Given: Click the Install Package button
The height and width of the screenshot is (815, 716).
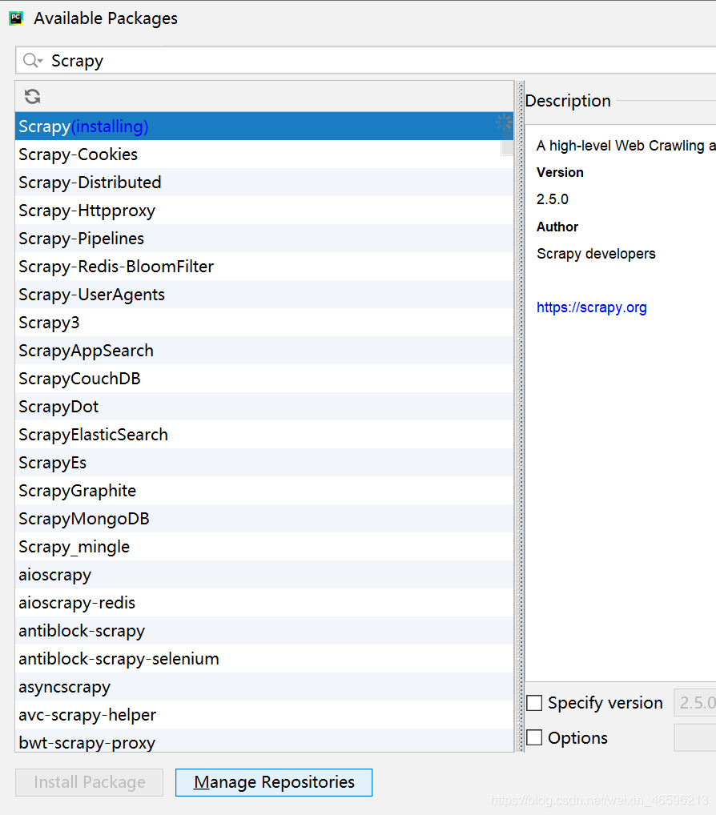Looking at the screenshot, I should point(90,782).
